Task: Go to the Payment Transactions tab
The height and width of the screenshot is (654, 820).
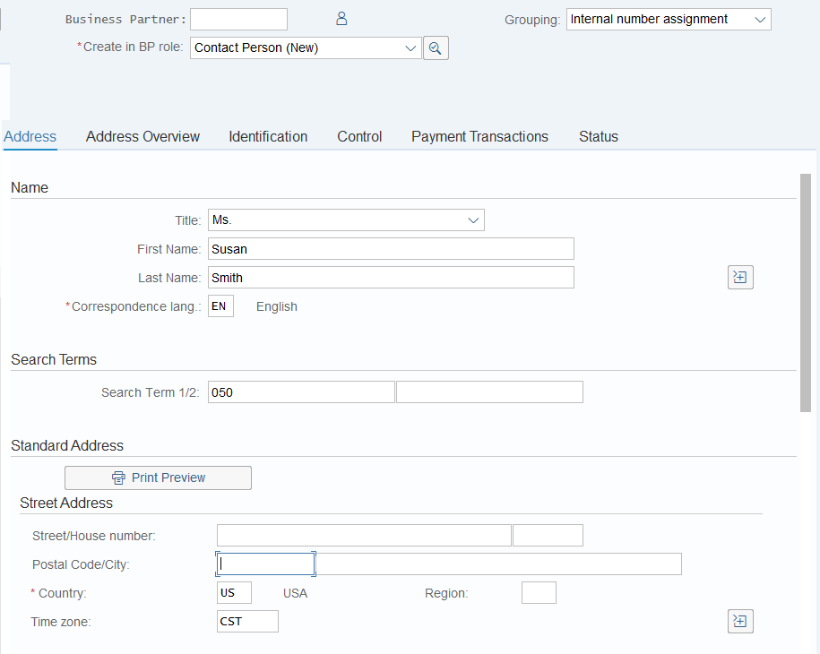Action: 479,136
